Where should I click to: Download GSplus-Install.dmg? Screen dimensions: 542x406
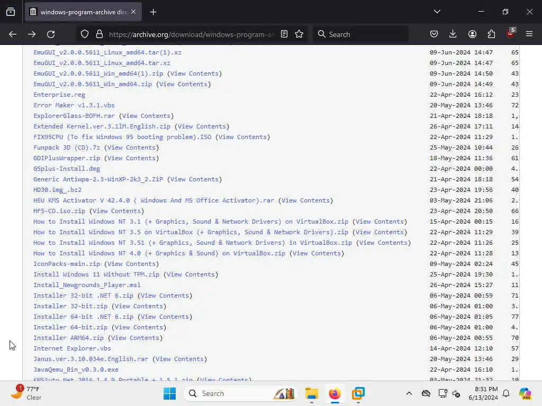[x=67, y=169]
